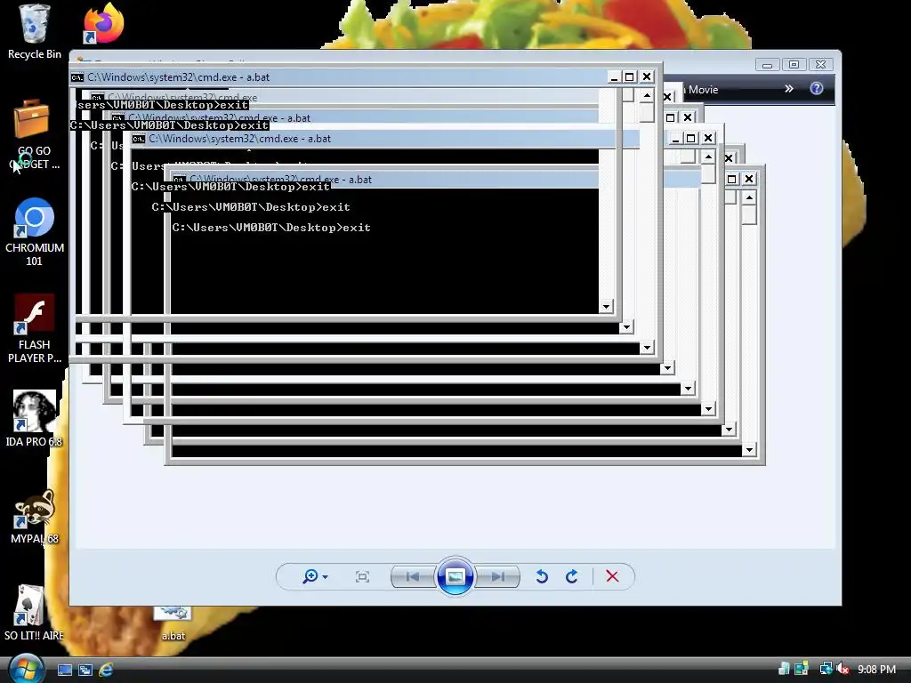
Task: Click the Show Desktop quick launch icon
Action: point(64,670)
